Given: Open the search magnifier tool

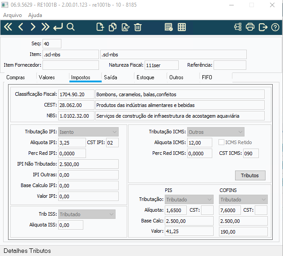Looking at the screenshot, I should point(70,27).
